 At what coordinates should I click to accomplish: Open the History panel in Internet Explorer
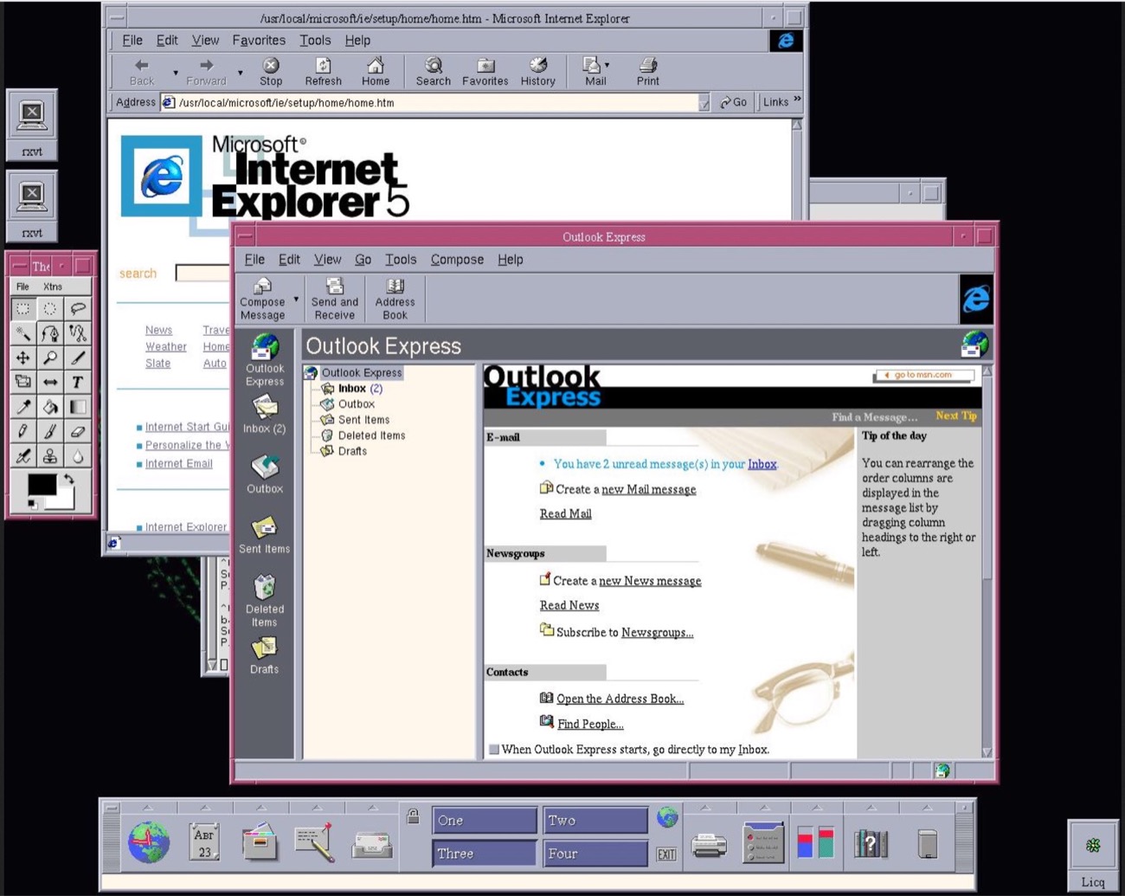pos(537,72)
